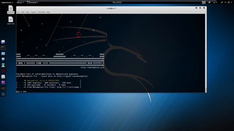This screenshot has width=234, height=131.
Task: Click the workspace indicator in the top bar
Action: coord(204,3)
